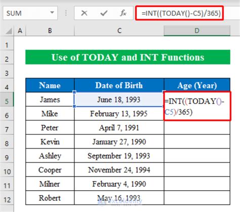The height and width of the screenshot is (212, 240).
Task: Click the February 4, 1990 cell
Action: click(x=119, y=184)
